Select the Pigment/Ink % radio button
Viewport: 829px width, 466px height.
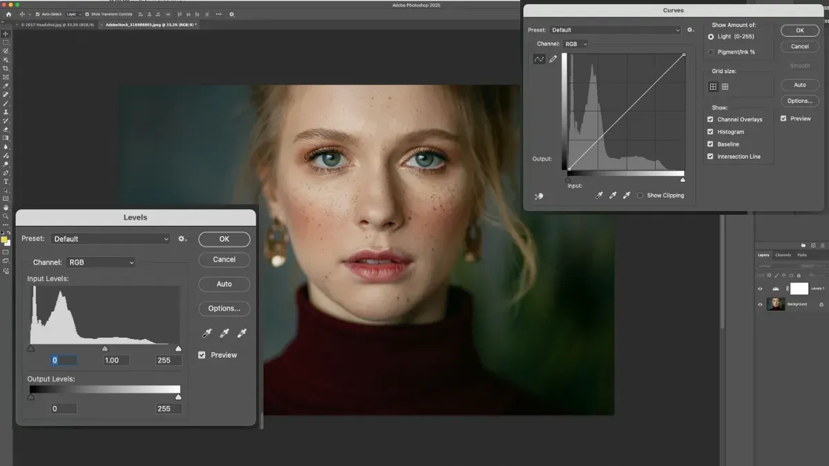pos(711,52)
